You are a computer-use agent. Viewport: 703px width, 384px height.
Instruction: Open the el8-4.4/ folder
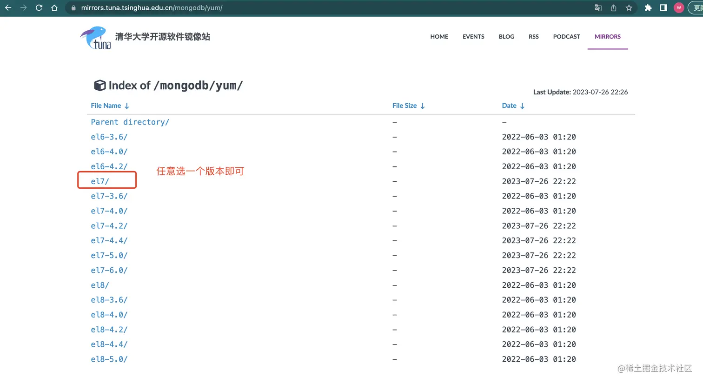coord(109,344)
